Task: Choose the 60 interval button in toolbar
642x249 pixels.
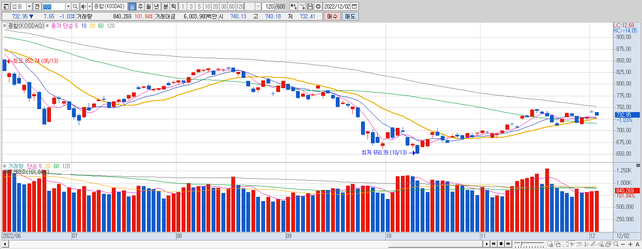Action: (232, 6)
